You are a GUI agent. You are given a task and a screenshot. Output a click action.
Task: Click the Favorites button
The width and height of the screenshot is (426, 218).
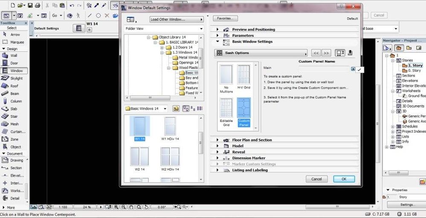(x=225, y=18)
